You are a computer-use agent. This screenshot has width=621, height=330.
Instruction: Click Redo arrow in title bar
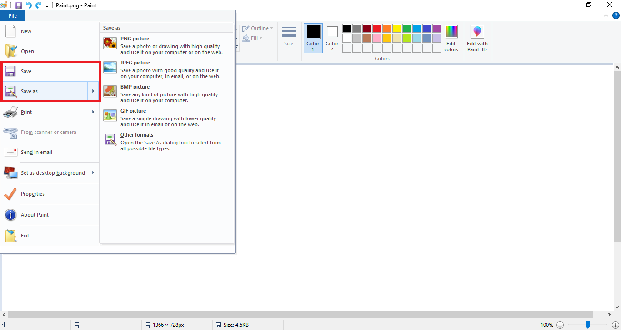pyautogui.click(x=39, y=5)
